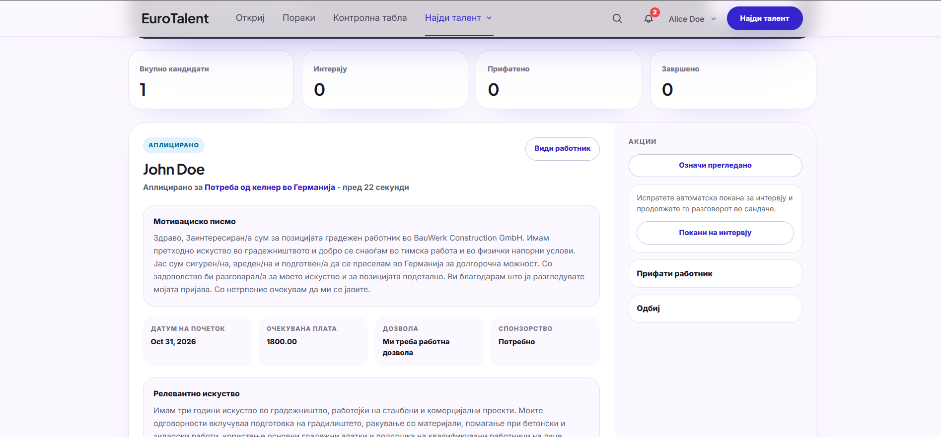The height and width of the screenshot is (437, 941).
Task: Click the Мотивациско писмо heading
Action: click(x=195, y=222)
